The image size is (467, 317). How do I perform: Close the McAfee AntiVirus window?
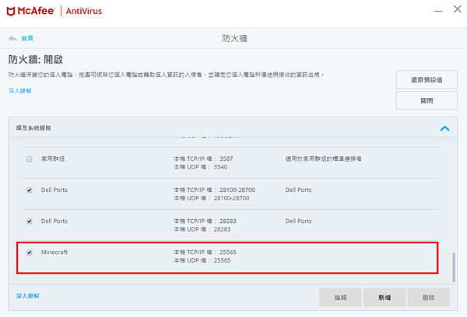pos(458,9)
